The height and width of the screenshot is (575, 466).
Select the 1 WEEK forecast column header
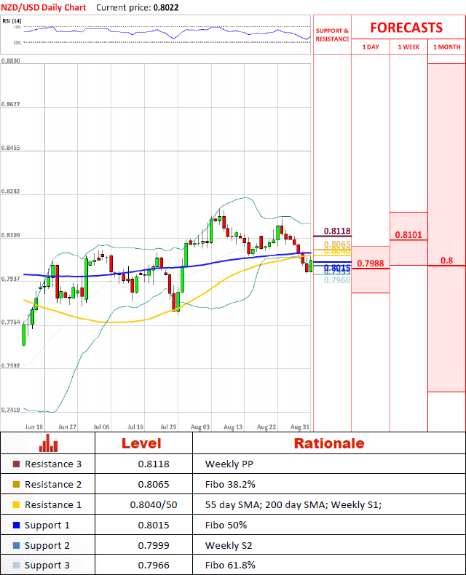[408, 47]
